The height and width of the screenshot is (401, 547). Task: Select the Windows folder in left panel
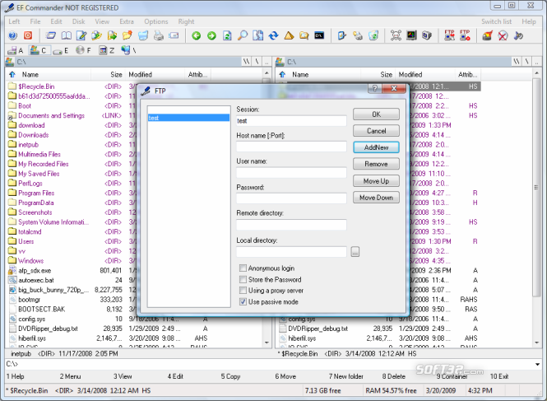coord(30,261)
